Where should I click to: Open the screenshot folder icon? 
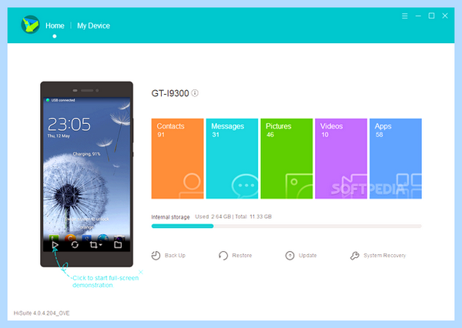click(x=118, y=245)
